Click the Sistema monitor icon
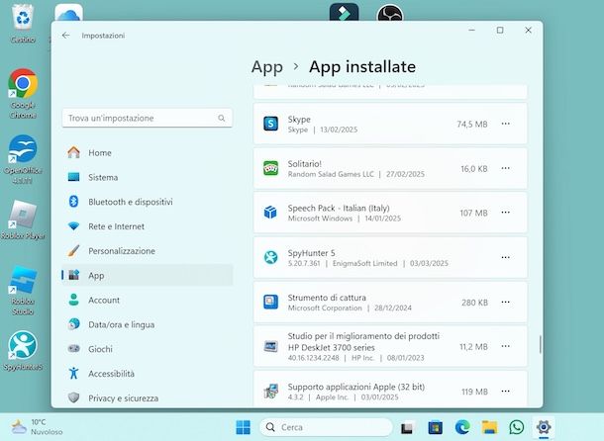The image size is (604, 441). [x=73, y=177]
